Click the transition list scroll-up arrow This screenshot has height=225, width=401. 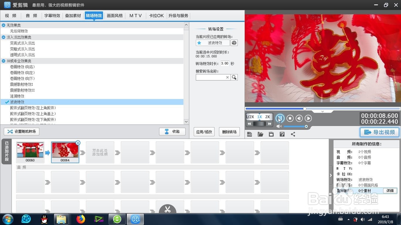pos(186,25)
